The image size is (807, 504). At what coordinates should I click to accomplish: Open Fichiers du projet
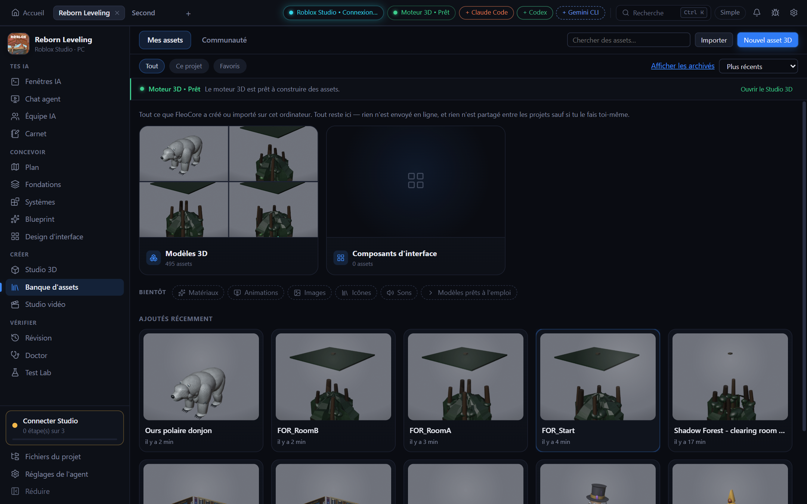65,457
